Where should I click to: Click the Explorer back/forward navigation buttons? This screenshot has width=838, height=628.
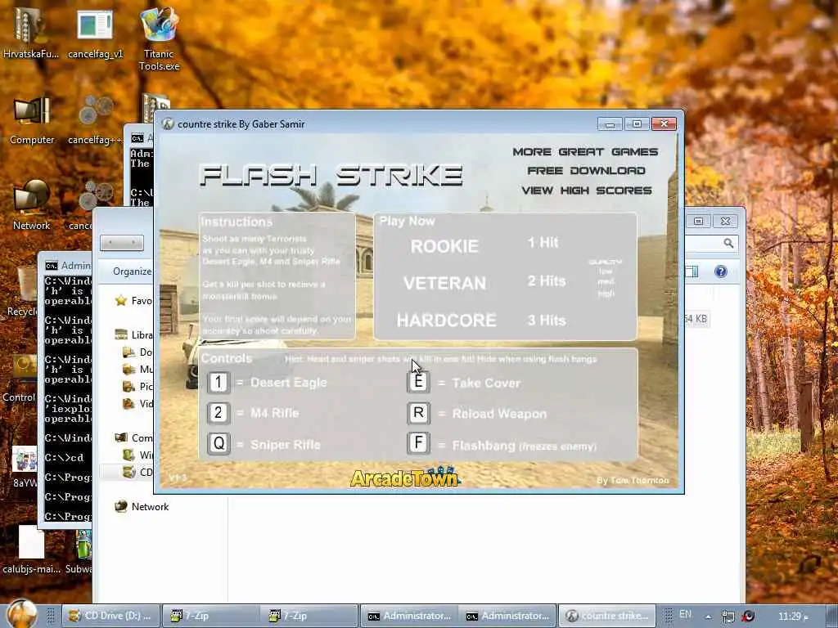(122, 243)
